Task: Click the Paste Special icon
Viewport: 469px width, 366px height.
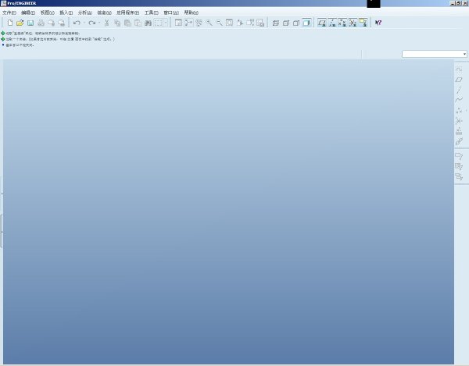Action: pyautogui.click(x=138, y=23)
